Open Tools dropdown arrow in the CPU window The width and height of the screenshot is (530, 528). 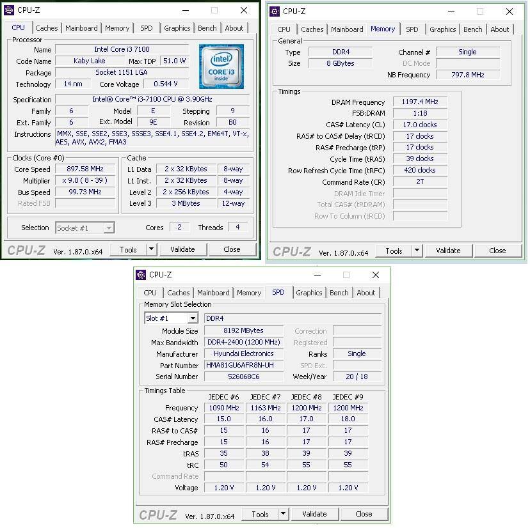pyautogui.click(x=151, y=249)
